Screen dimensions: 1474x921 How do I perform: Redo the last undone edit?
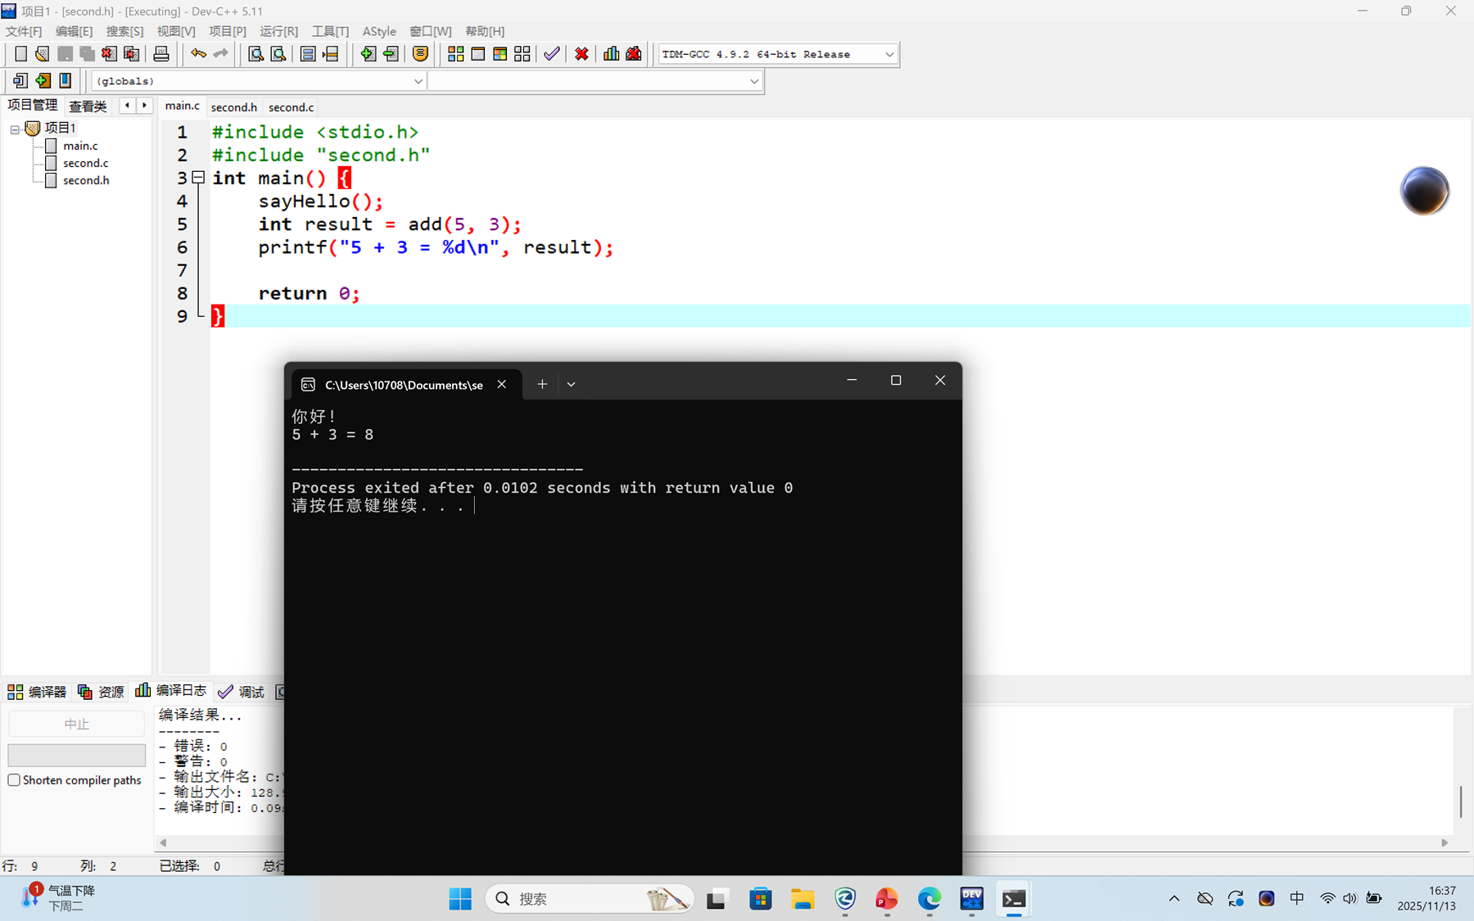pyautogui.click(x=220, y=54)
